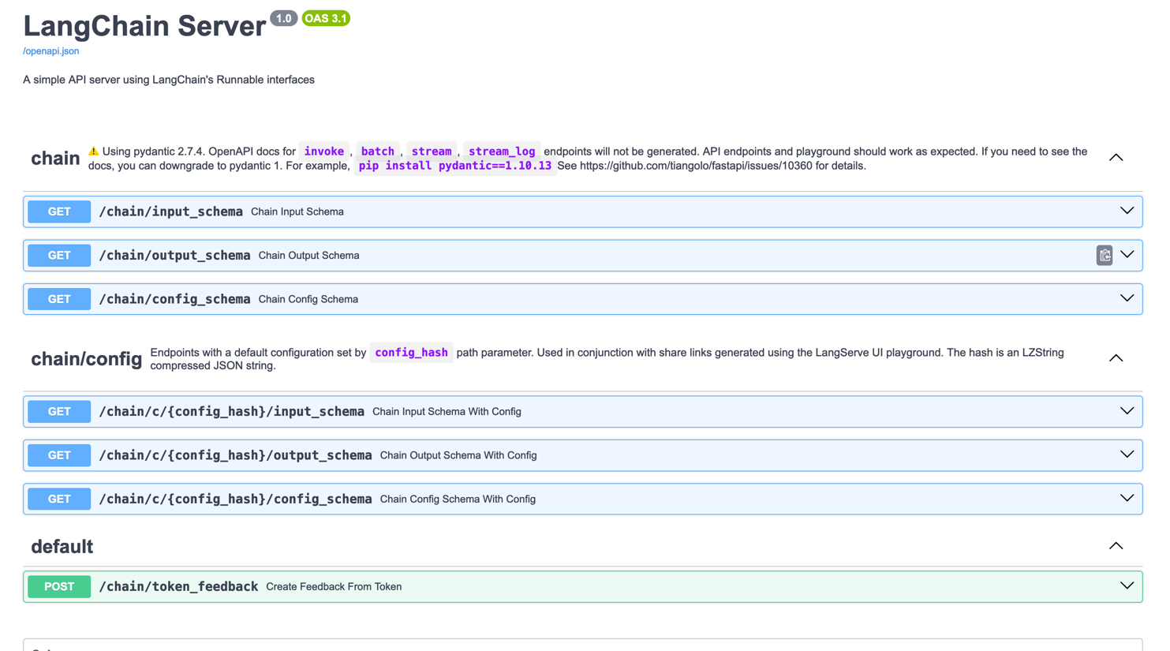
Task: Click the chain/config tag heading
Action: tap(87, 359)
